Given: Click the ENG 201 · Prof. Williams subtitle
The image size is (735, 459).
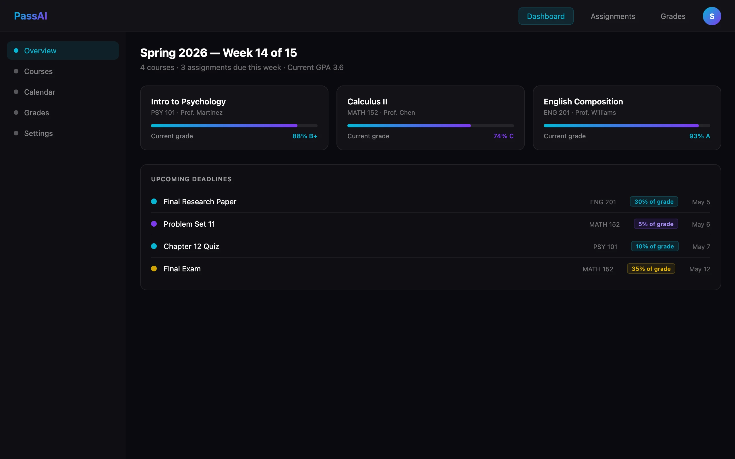Looking at the screenshot, I should click(580, 113).
